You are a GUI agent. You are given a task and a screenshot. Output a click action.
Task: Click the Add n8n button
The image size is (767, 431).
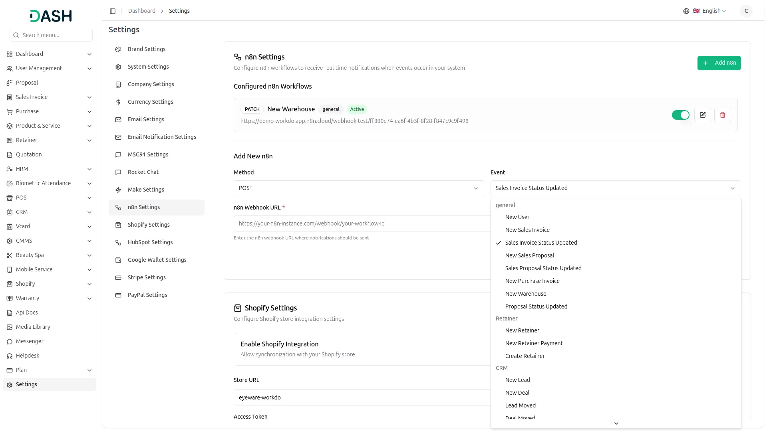pos(719,63)
